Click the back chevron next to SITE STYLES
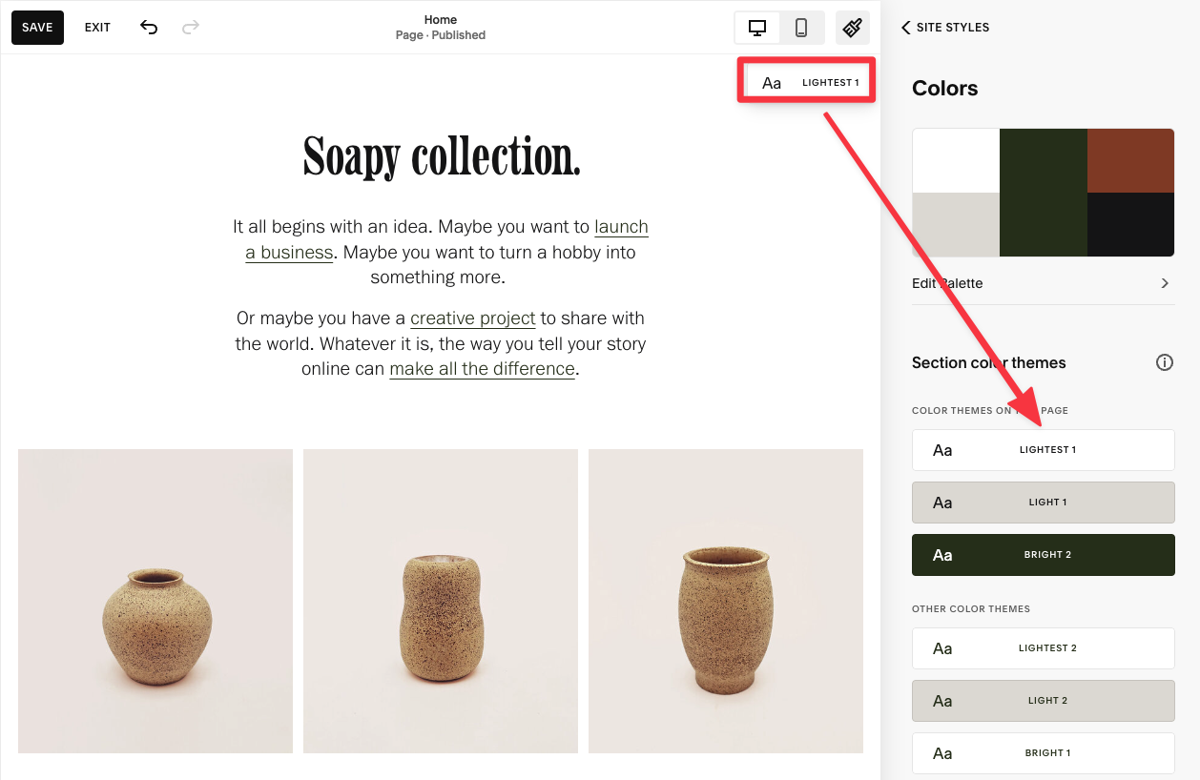Image resolution: width=1200 pixels, height=780 pixels. point(904,28)
